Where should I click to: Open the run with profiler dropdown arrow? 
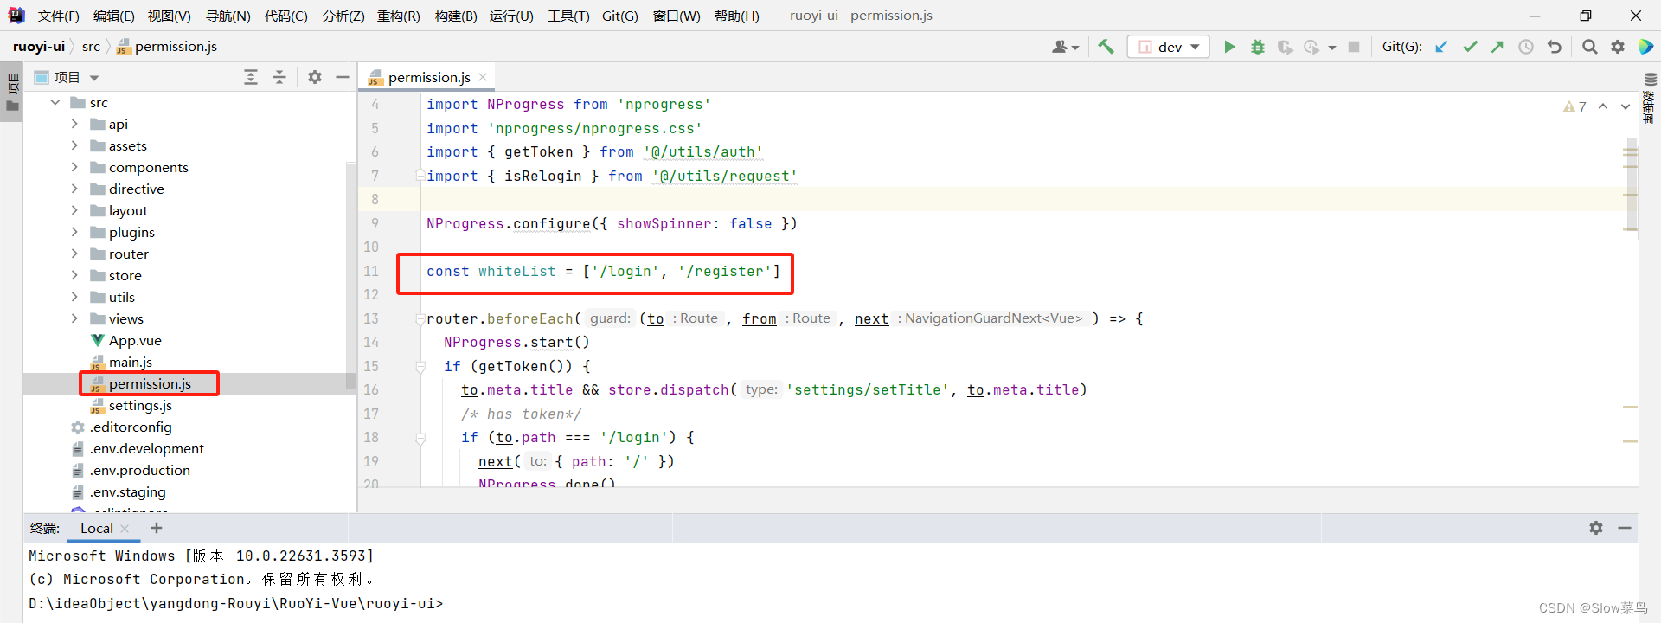coord(1332,48)
